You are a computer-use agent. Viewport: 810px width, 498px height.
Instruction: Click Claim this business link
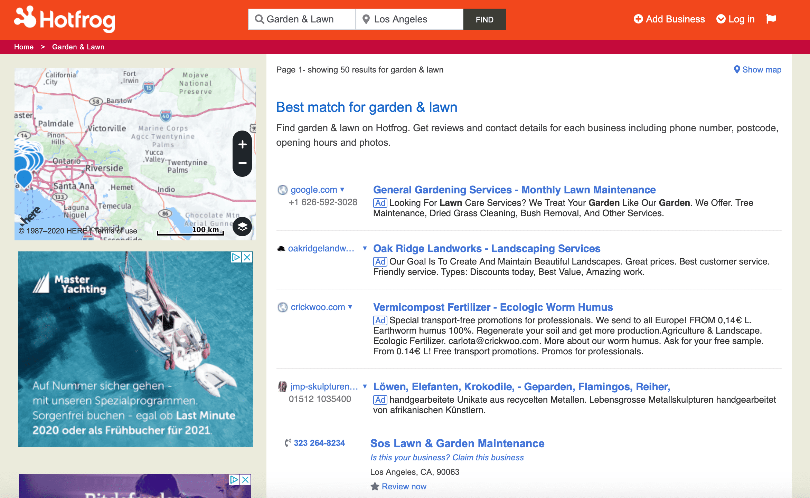pos(488,458)
